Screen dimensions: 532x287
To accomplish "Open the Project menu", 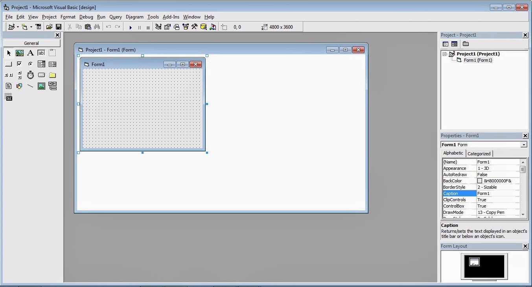I will 49,17.
